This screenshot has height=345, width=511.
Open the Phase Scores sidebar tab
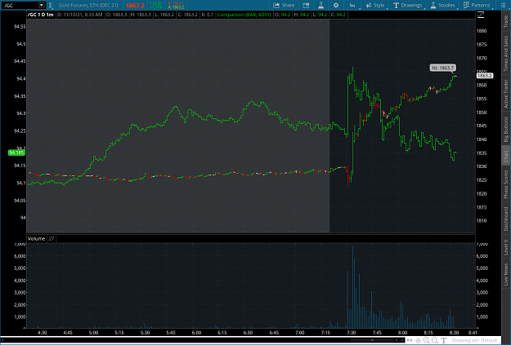[x=506, y=184]
